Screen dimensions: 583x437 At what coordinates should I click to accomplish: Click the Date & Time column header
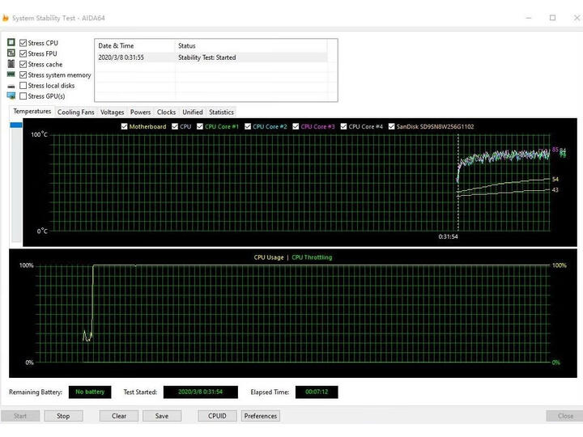[x=134, y=45]
